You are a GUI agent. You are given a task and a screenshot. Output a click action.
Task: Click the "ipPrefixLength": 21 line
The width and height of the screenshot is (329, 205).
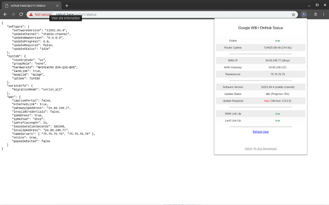[x=30, y=123]
